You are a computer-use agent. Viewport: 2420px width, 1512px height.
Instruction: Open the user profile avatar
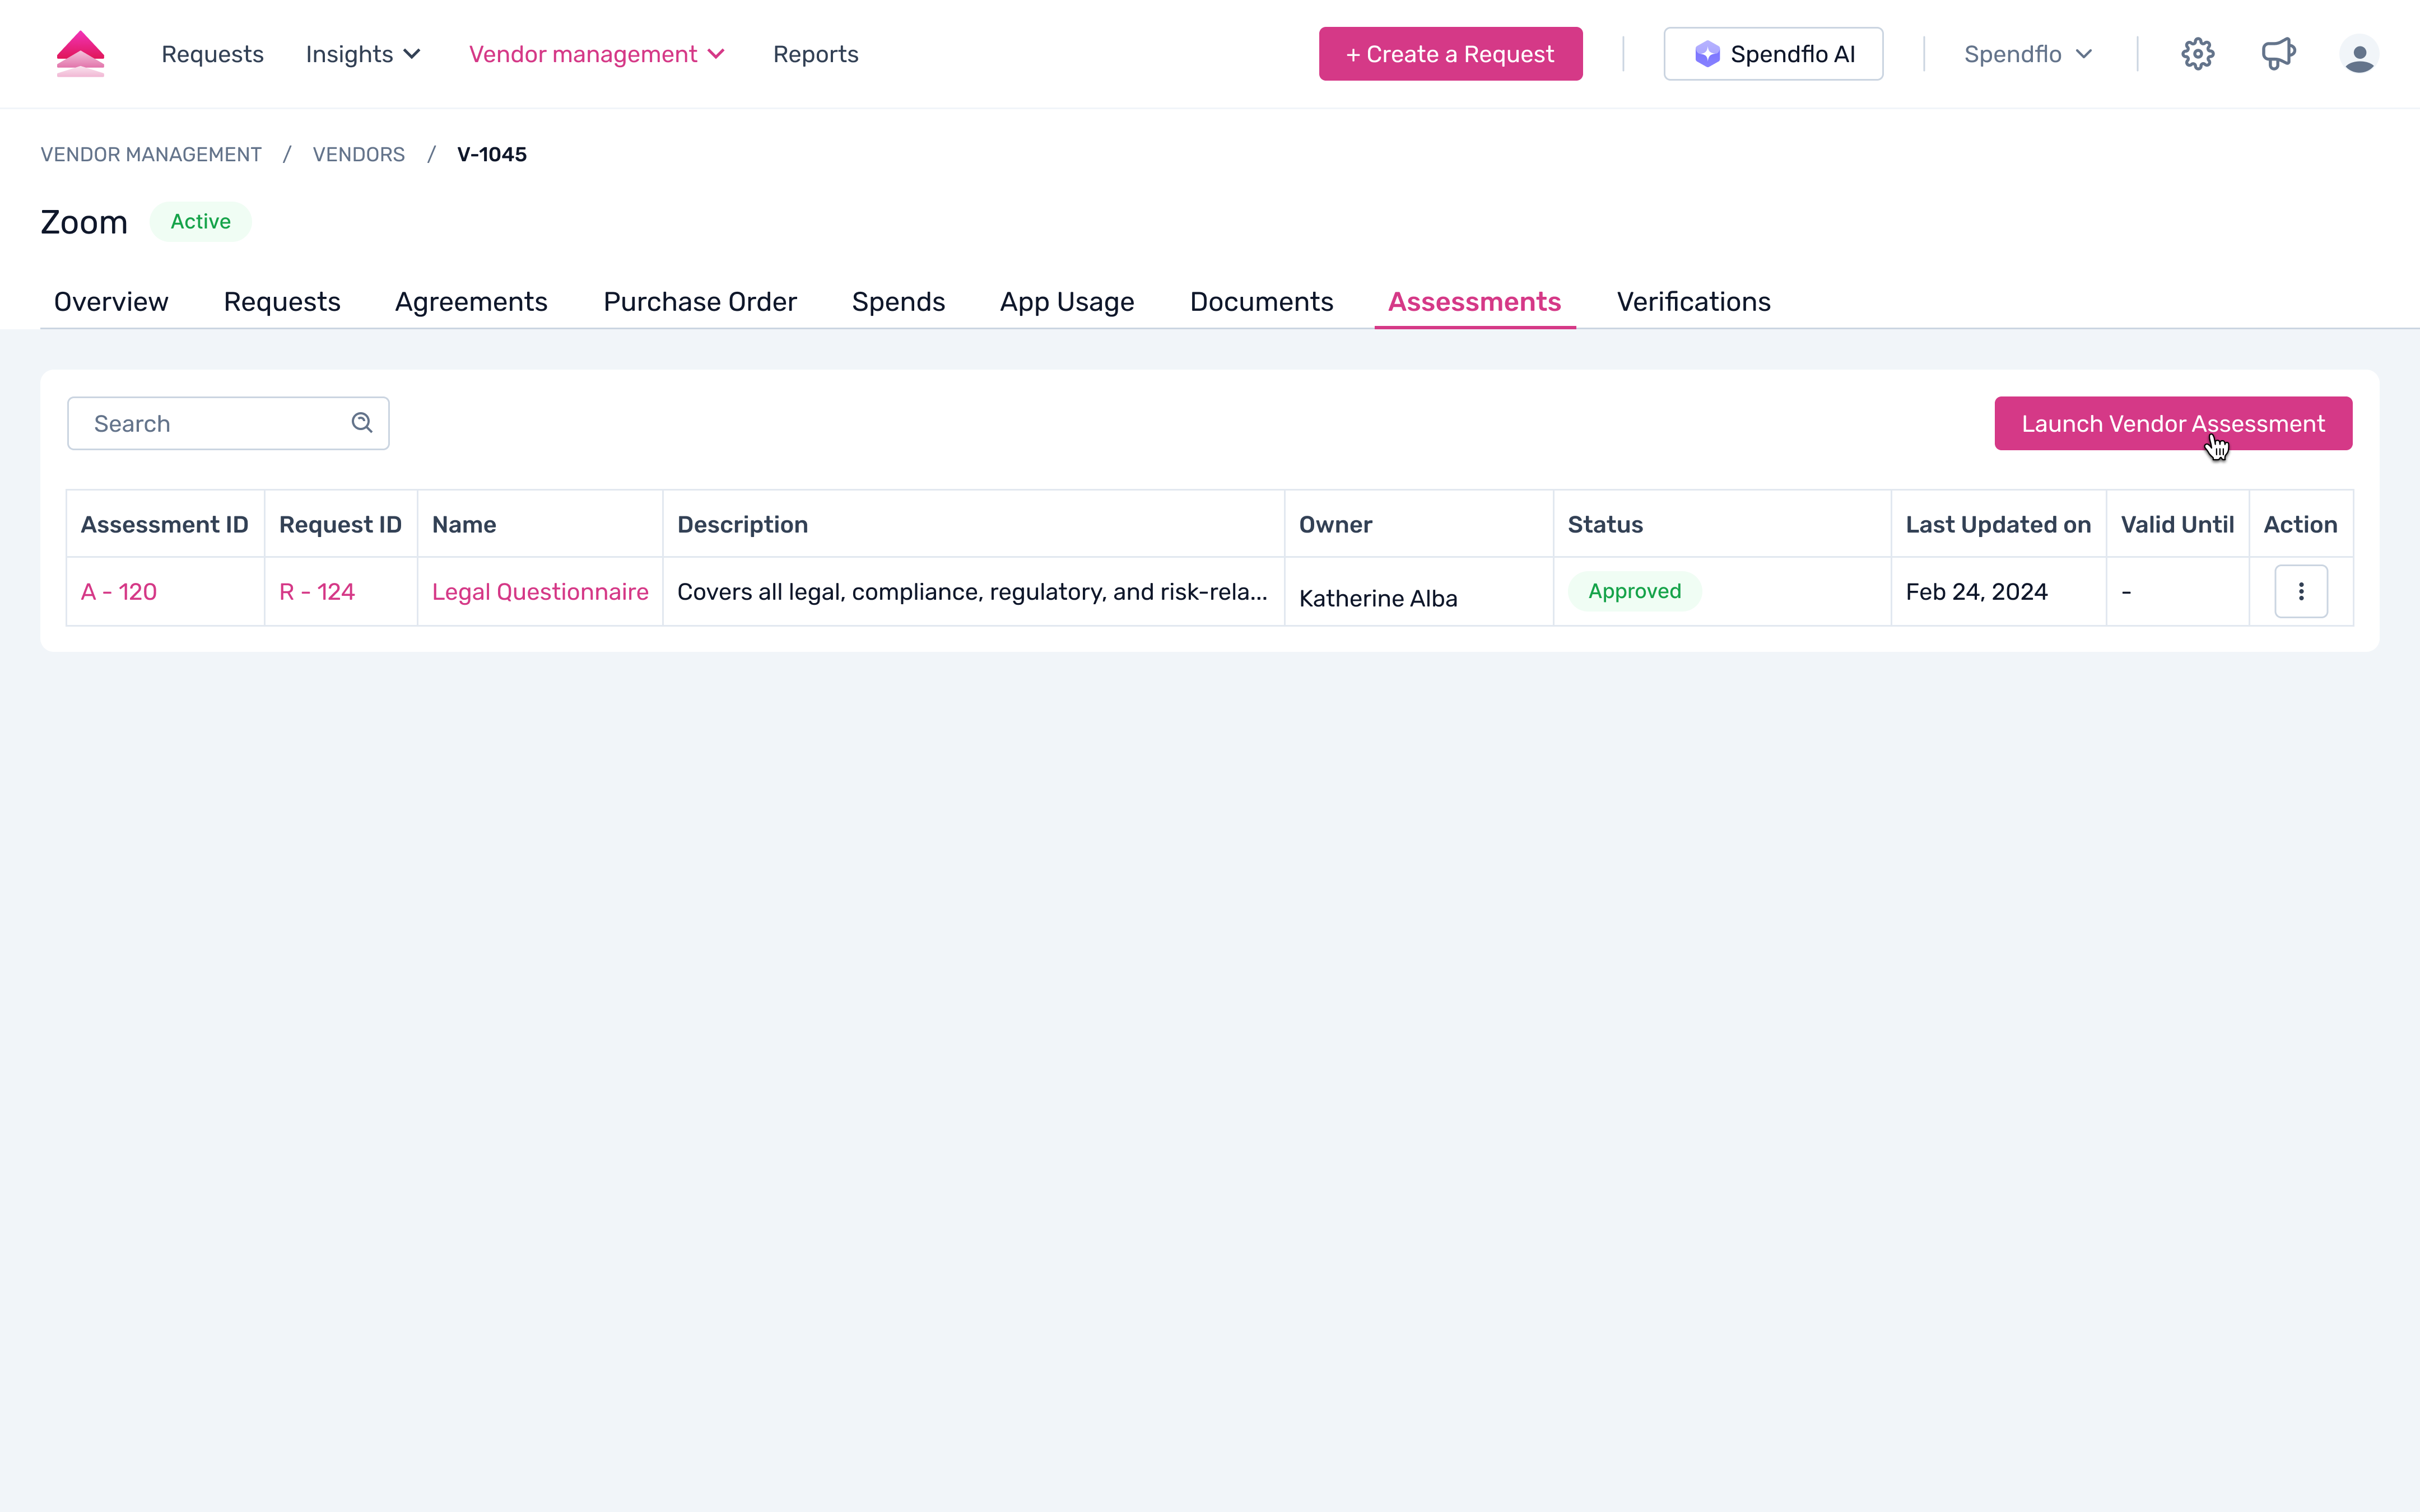2358,54
